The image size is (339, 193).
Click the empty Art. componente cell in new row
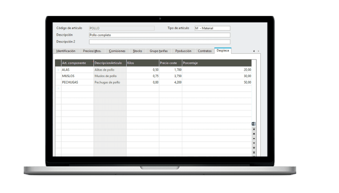click(x=78, y=88)
